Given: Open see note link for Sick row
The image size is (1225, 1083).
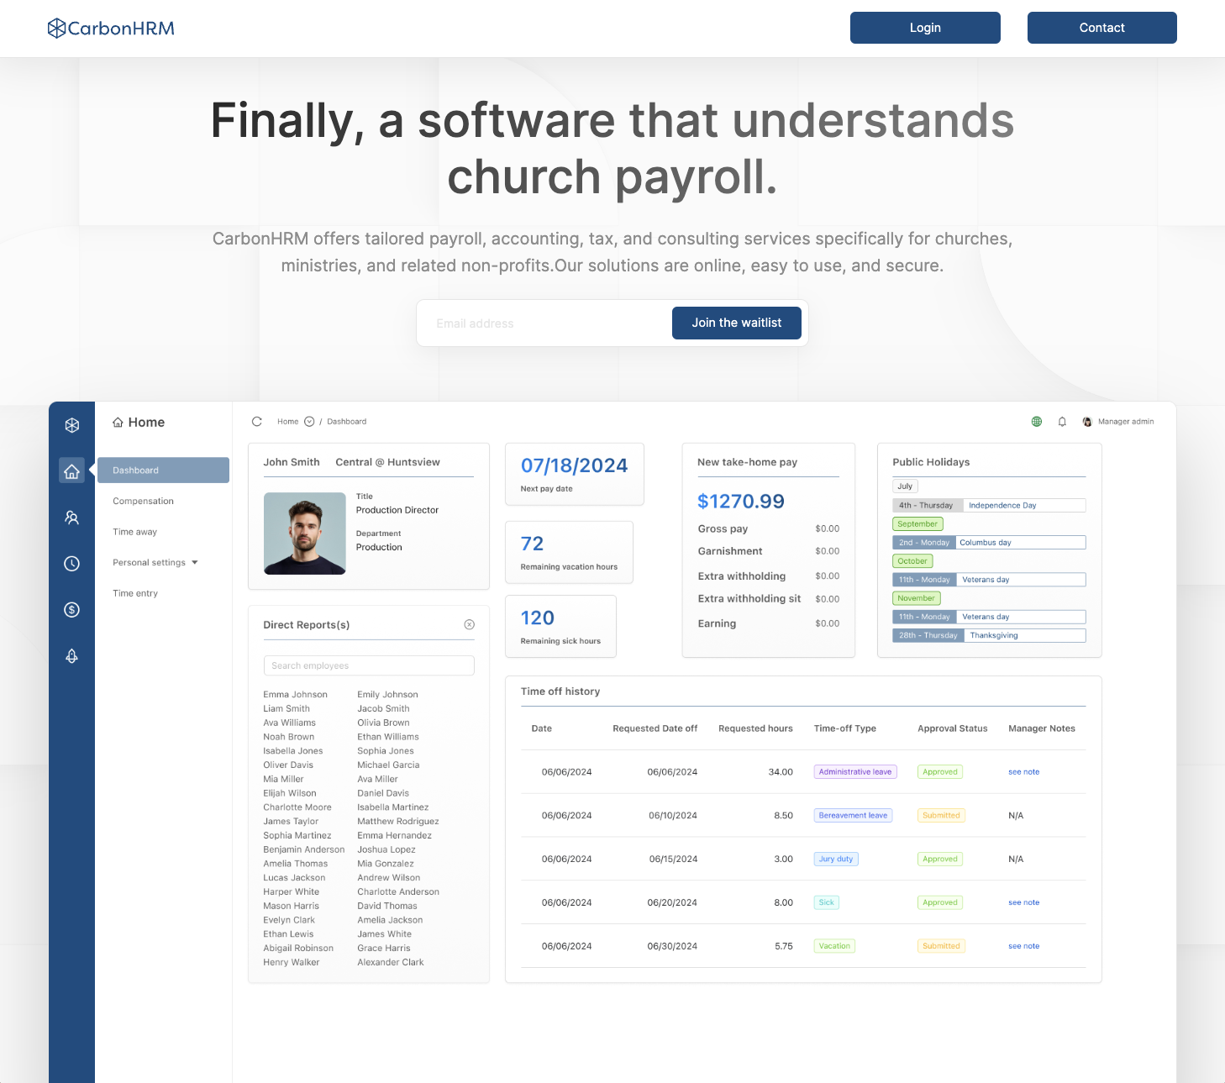Looking at the screenshot, I should 1024,903.
